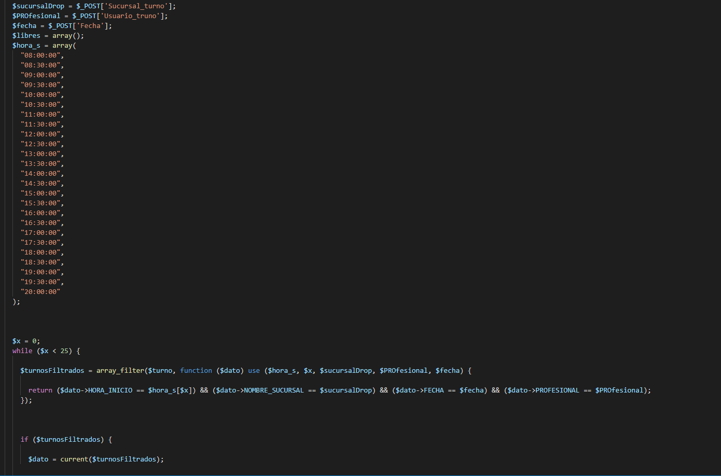Image resolution: width=721 pixels, height=476 pixels.
Task: Click the 'Usuario_truno' string
Action: [130, 16]
